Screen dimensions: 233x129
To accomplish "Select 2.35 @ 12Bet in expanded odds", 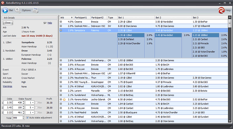I will 131,35.
